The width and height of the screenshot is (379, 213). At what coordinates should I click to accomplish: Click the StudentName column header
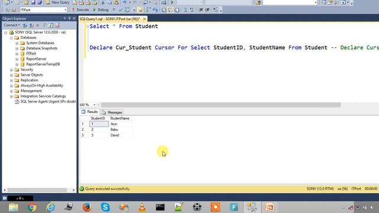coord(120,118)
